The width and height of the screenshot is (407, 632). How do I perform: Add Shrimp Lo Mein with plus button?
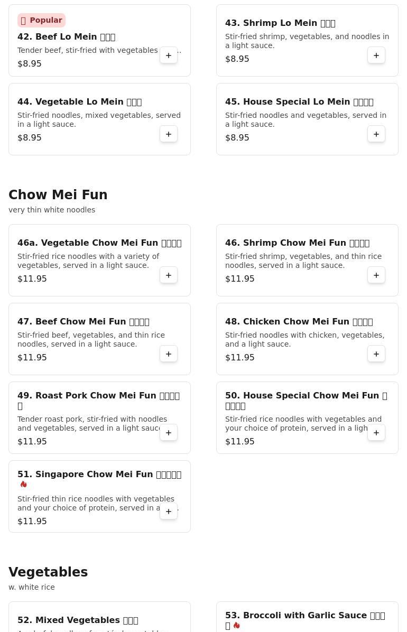point(376,55)
